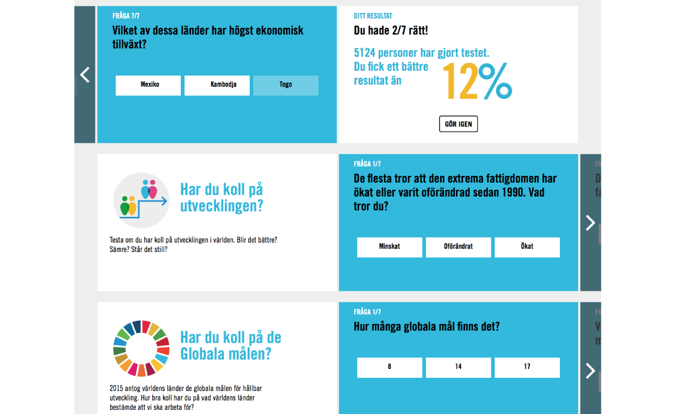Viewport: 675px width, 414px height.
Task: Click the question 'Hur många globala mål finns det?'
Action: [x=427, y=327]
